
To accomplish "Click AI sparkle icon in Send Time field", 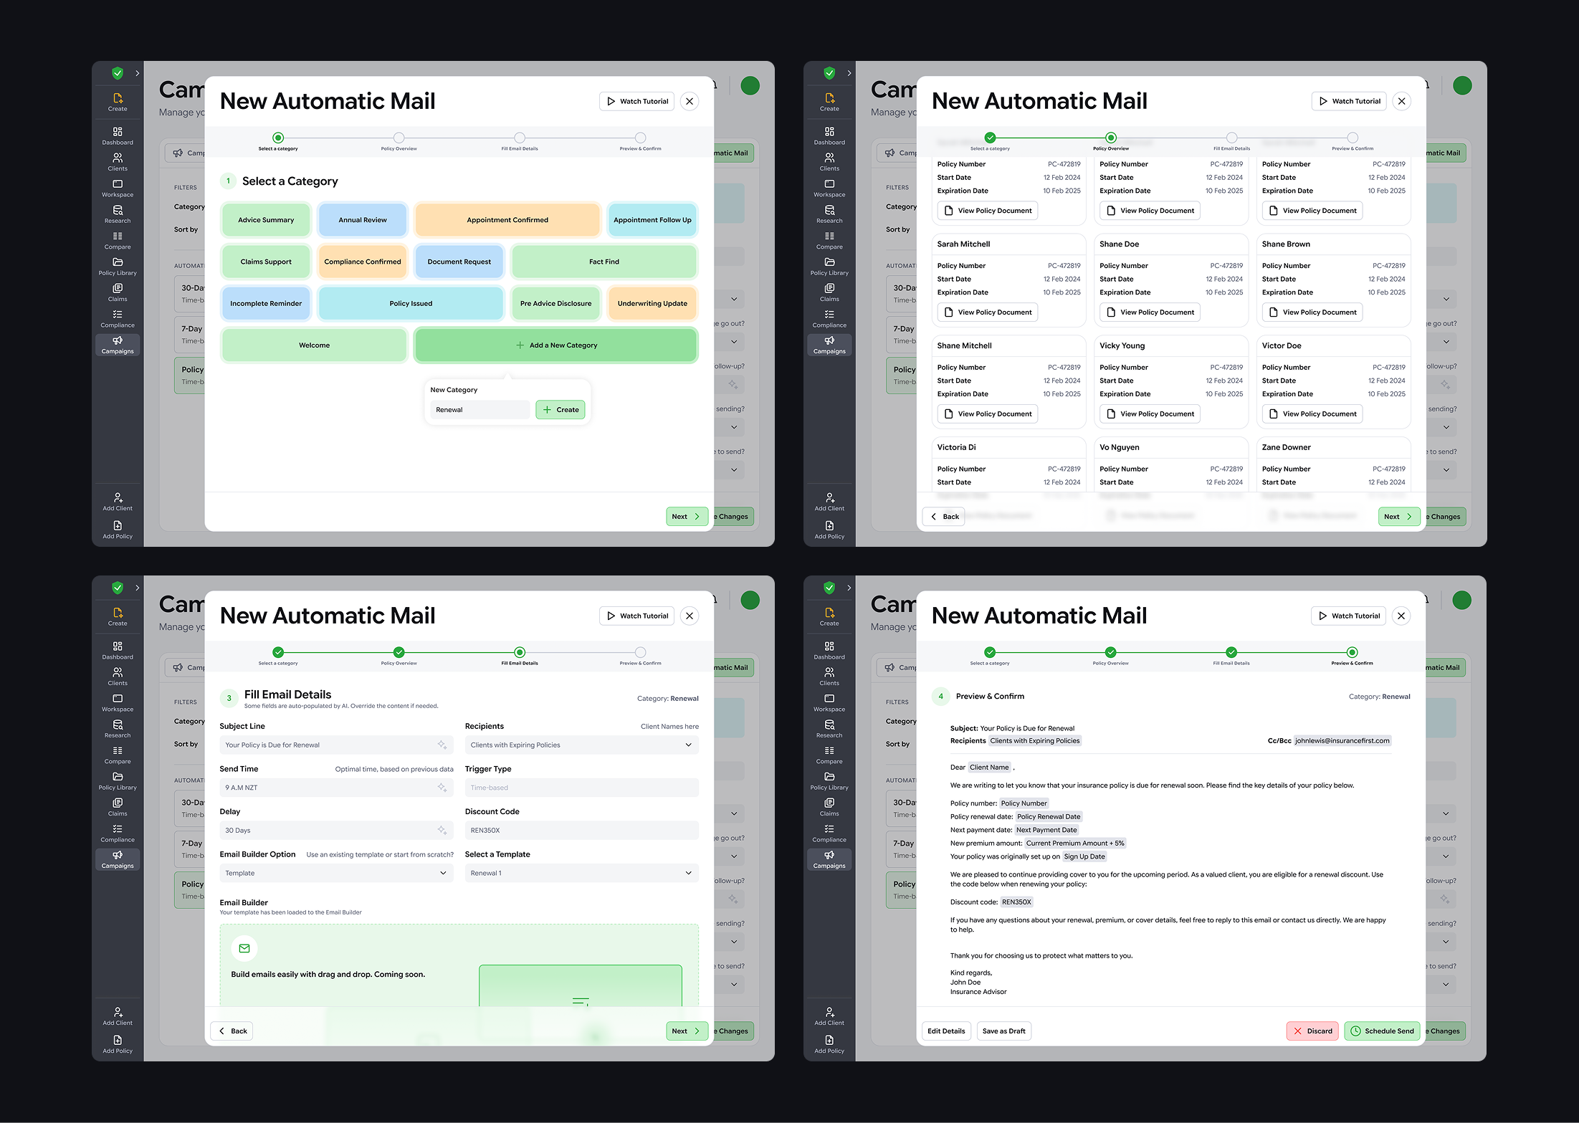I will 442,788.
